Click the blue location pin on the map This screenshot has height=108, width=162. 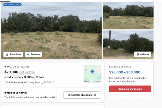[x=92, y=72]
